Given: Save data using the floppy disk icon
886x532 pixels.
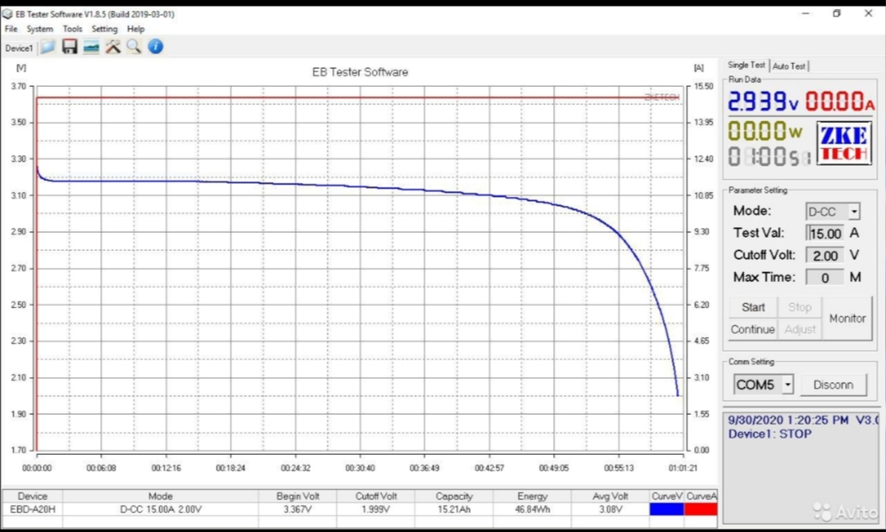Looking at the screenshot, I should point(70,47).
